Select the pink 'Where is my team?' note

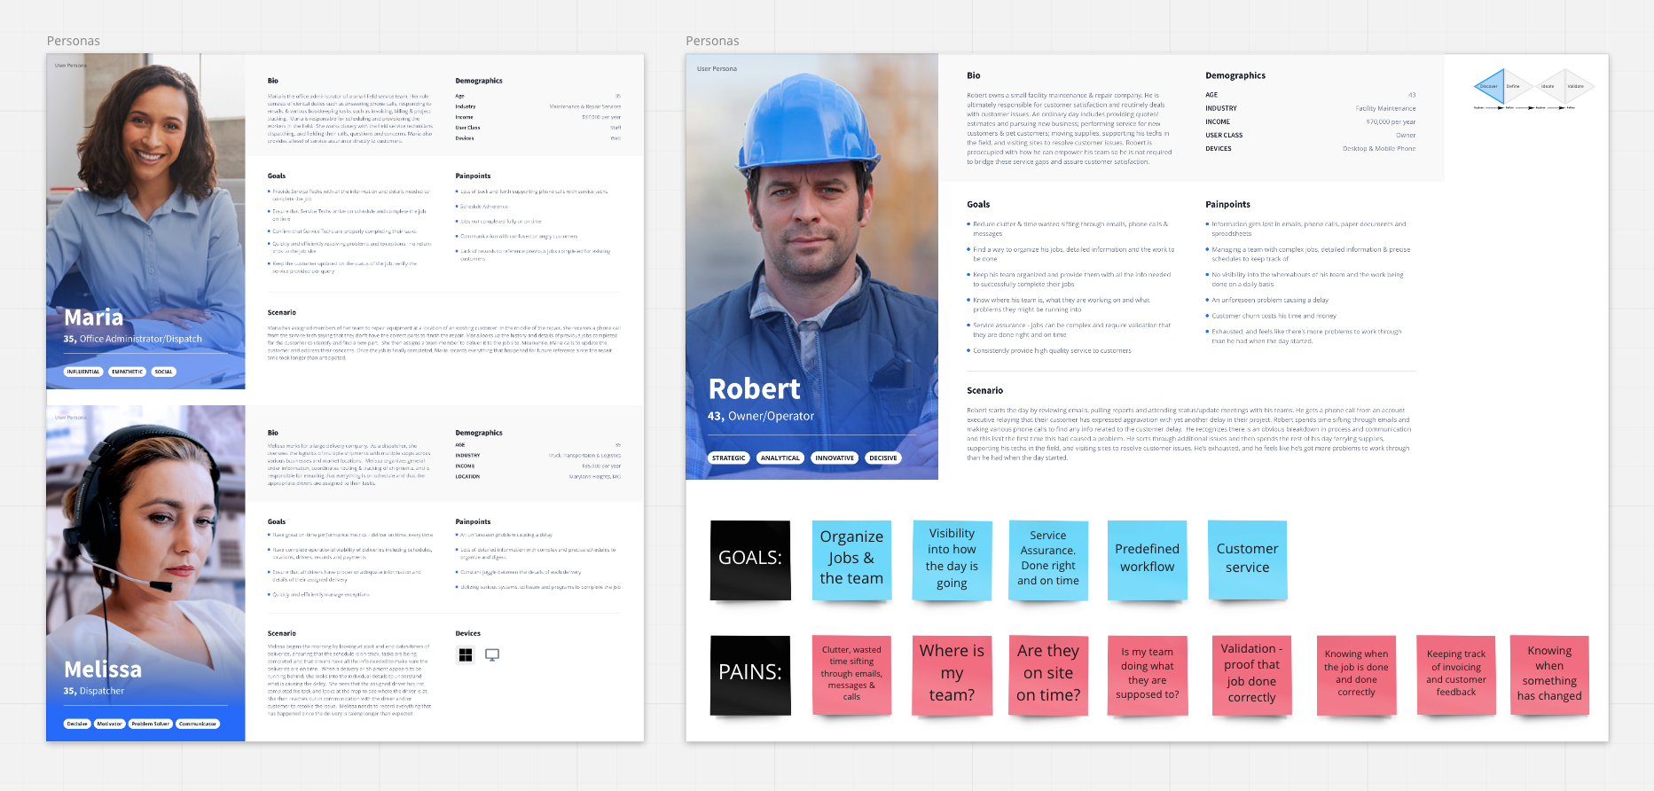click(x=952, y=673)
